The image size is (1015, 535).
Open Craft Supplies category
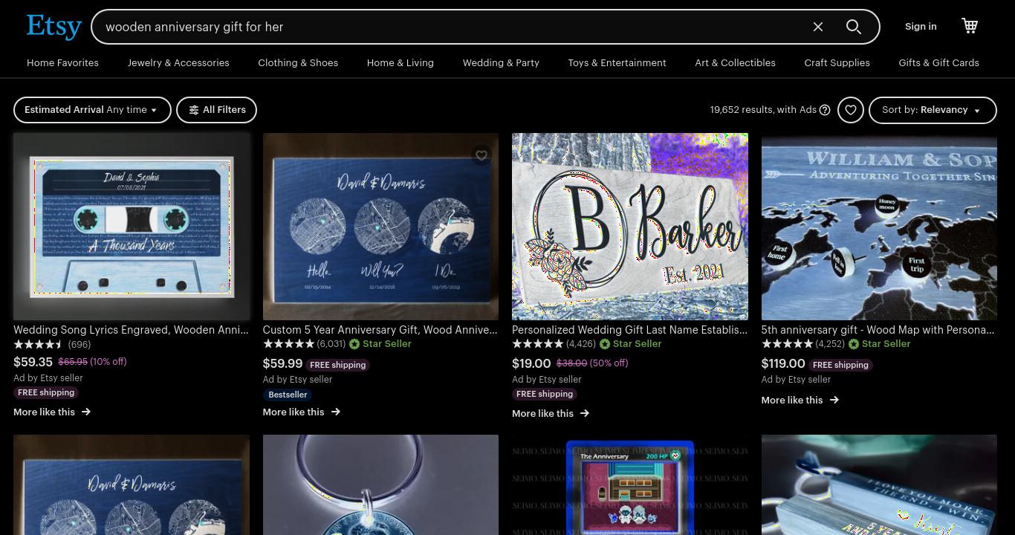pos(837,63)
